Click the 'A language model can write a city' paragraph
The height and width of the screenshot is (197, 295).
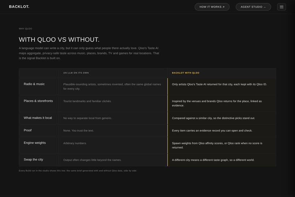click(x=89, y=53)
